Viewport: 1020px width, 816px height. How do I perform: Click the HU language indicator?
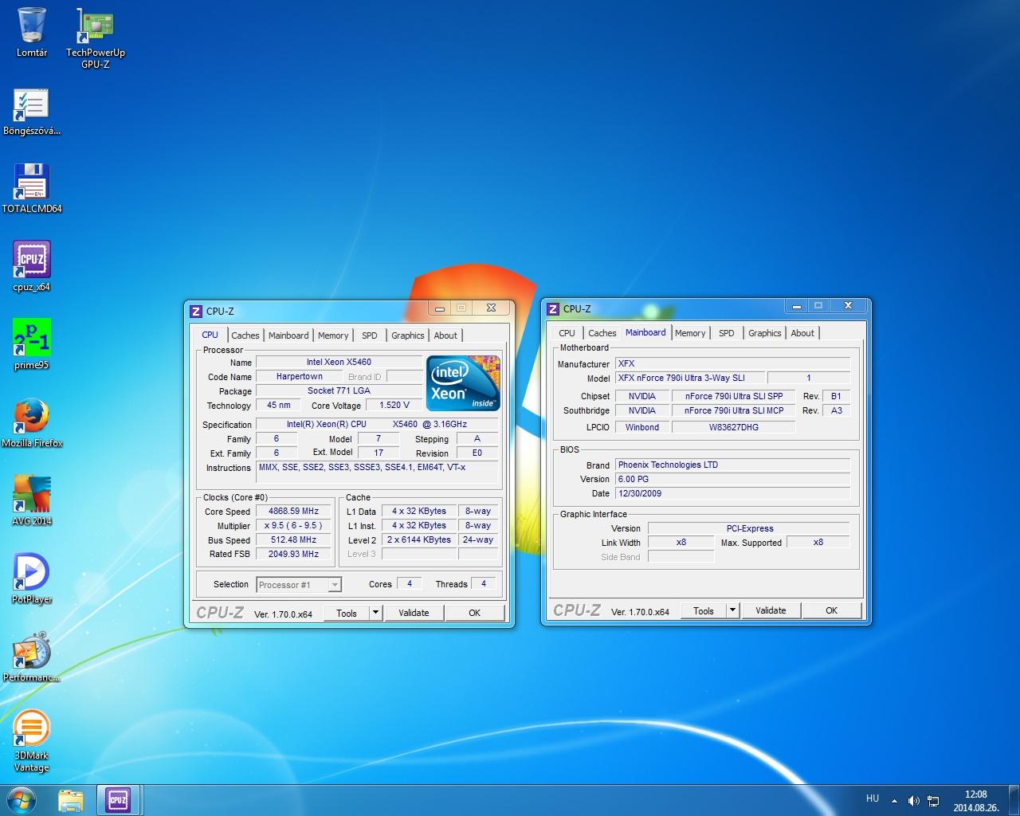(873, 798)
